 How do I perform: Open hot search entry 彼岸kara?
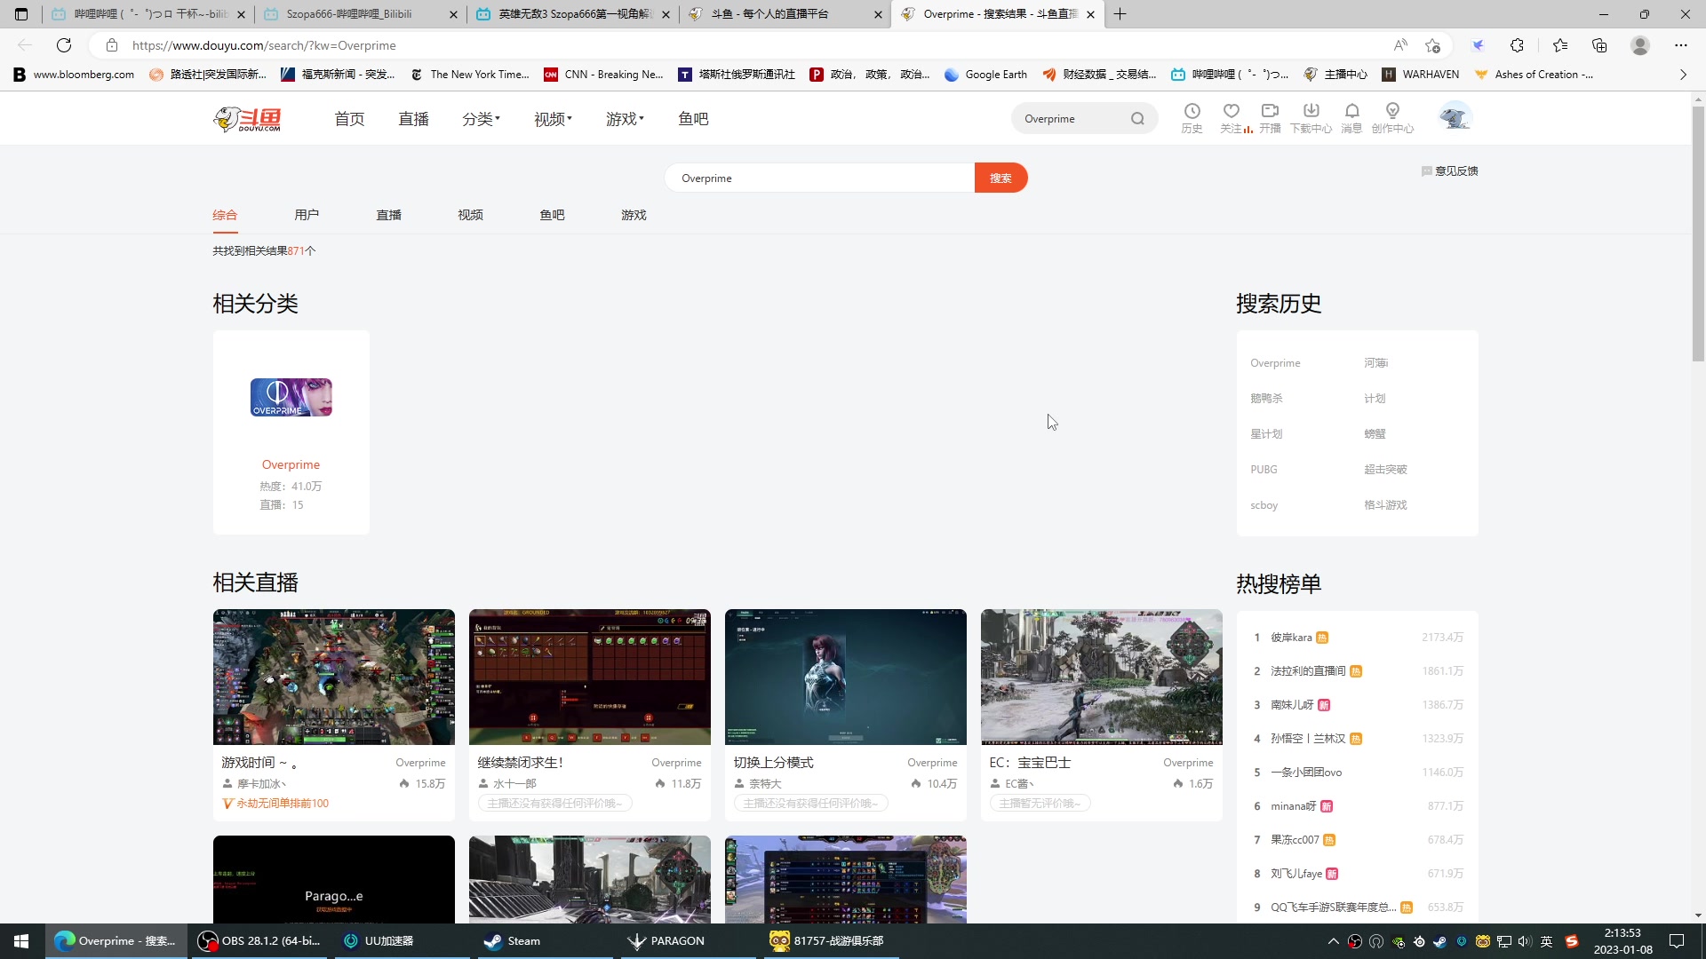tap(1291, 638)
